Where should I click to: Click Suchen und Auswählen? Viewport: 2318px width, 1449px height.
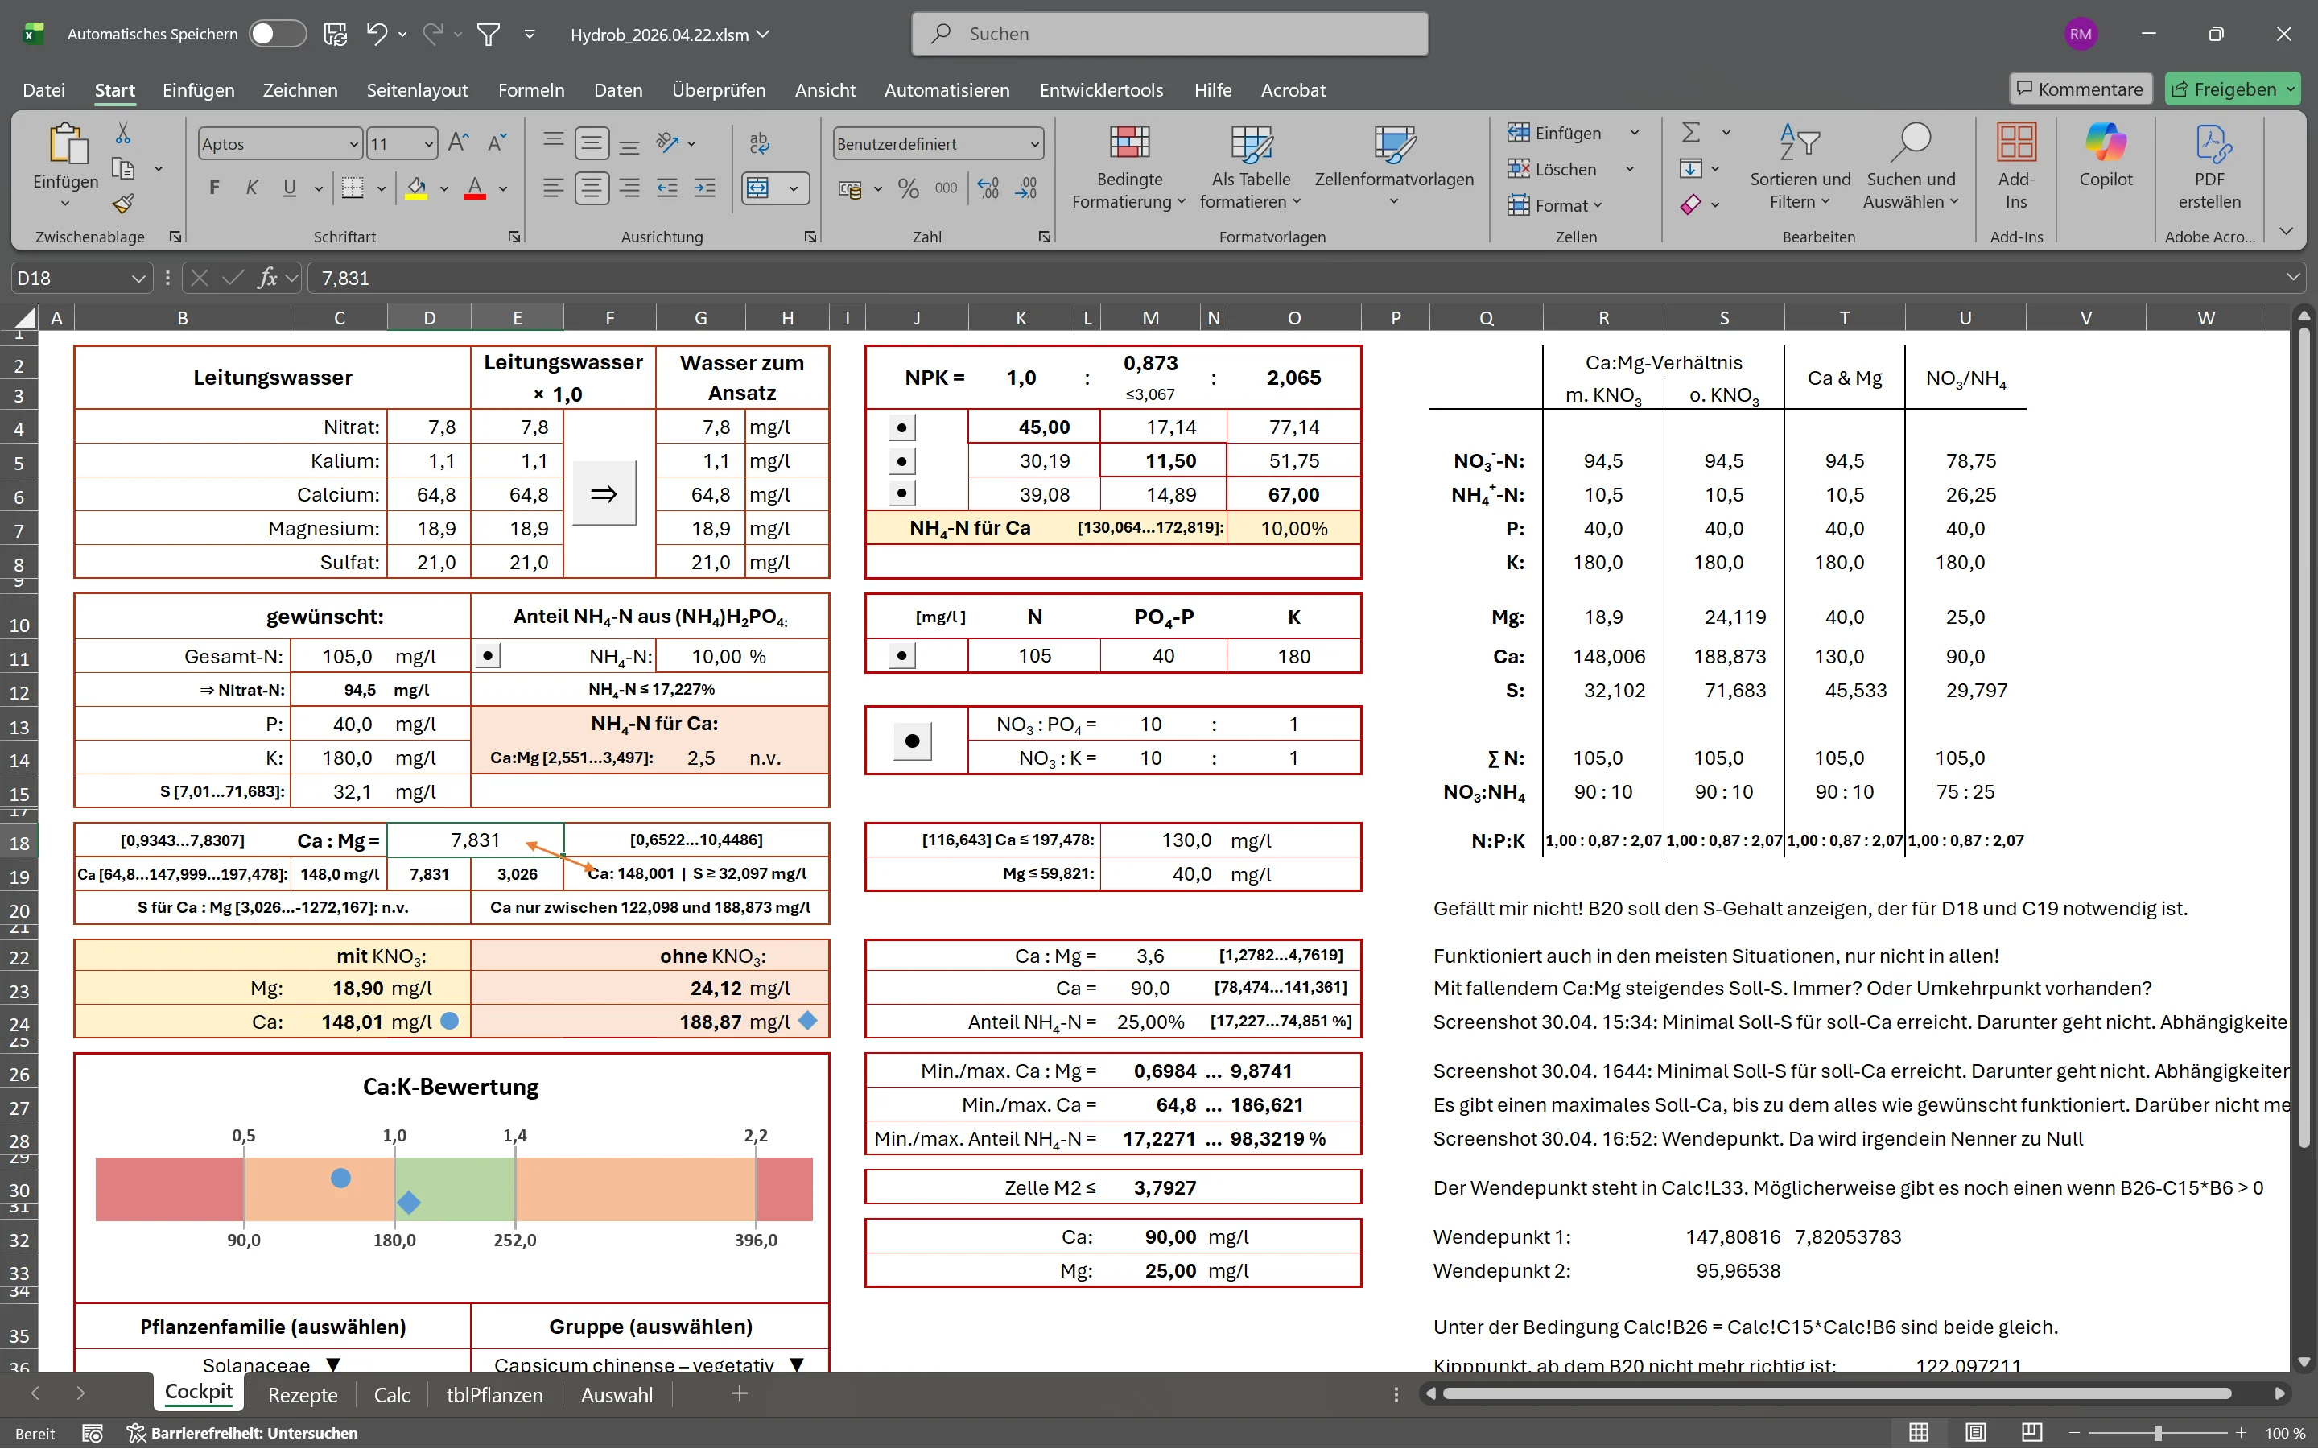(1911, 165)
